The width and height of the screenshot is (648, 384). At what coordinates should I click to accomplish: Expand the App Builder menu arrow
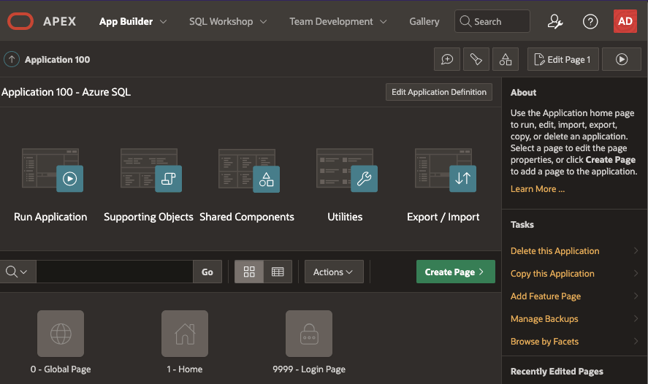(163, 22)
